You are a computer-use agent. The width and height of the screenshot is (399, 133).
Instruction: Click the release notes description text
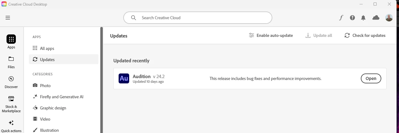(x=265, y=79)
